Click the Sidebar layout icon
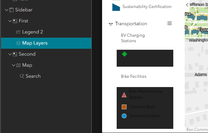 coord(11,10)
